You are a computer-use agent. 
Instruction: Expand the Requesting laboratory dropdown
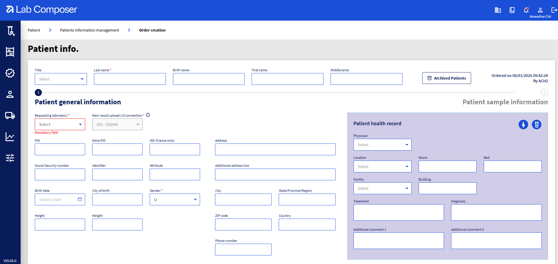coord(60,124)
